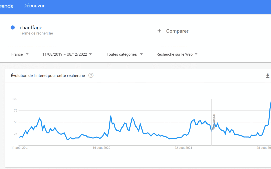Click the 100 value gridline label
This screenshot has height=169, width=271.
[x=15, y=99]
